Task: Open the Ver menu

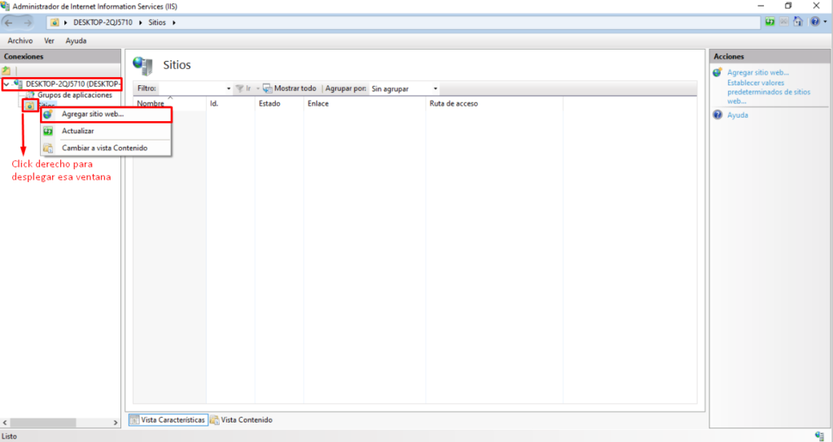Action: (x=49, y=41)
